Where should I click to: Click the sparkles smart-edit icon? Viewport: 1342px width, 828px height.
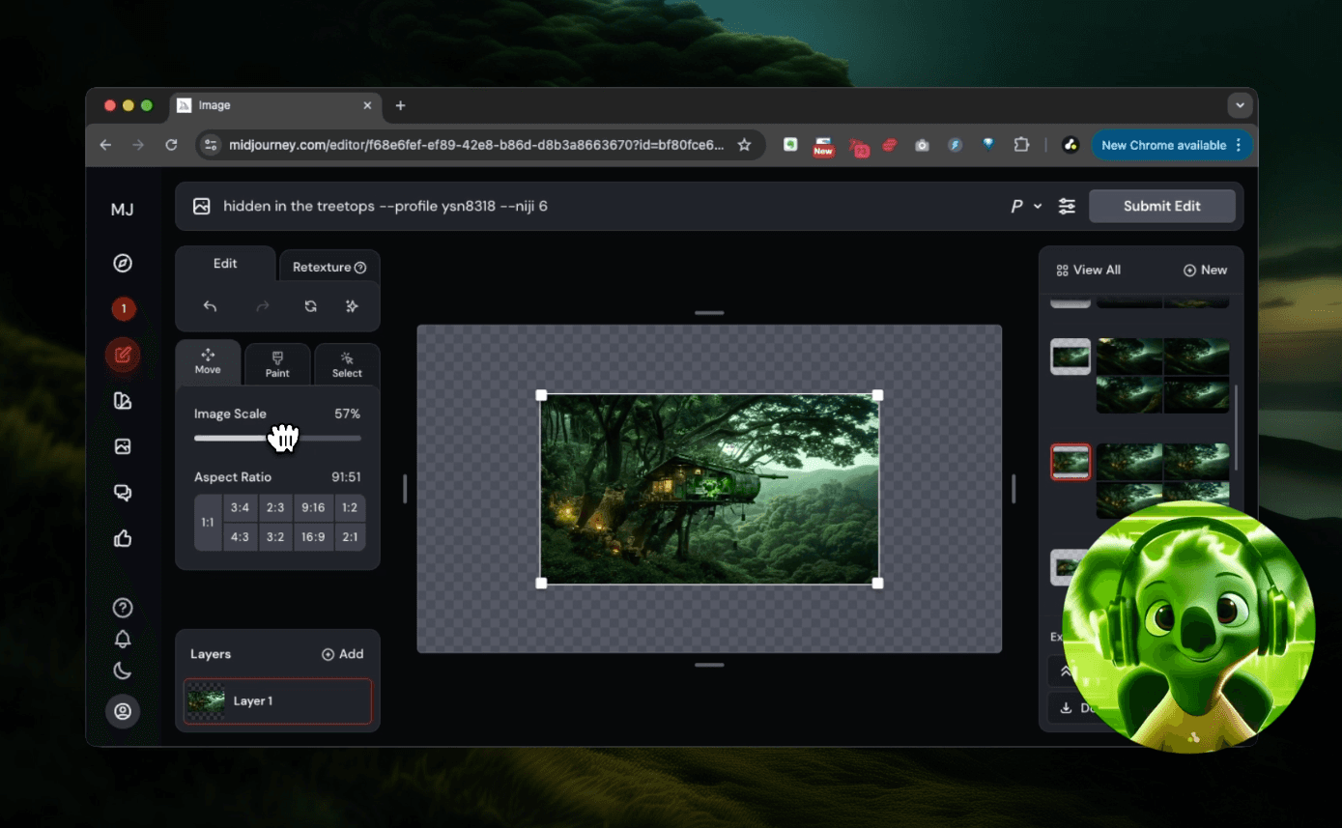tap(352, 306)
